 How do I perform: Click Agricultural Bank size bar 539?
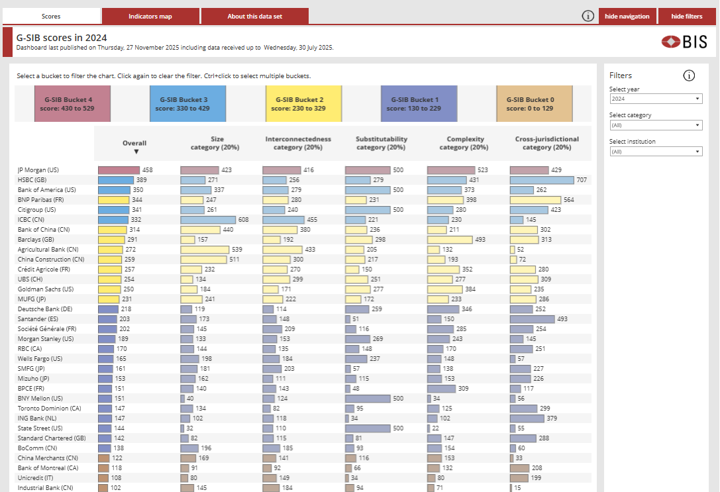pyautogui.click(x=205, y=249)
